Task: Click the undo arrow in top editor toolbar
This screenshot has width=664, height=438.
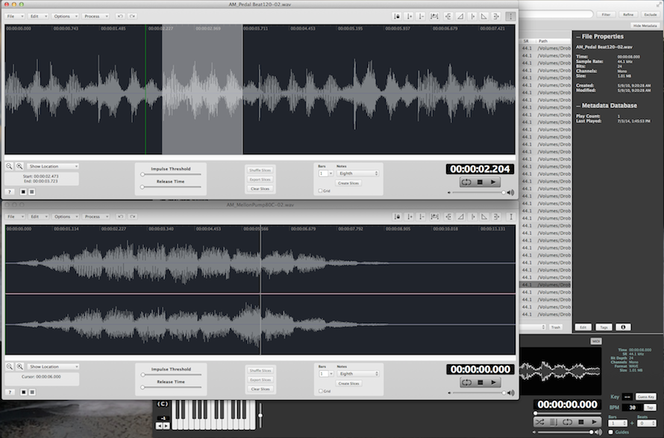Action: 121,16
